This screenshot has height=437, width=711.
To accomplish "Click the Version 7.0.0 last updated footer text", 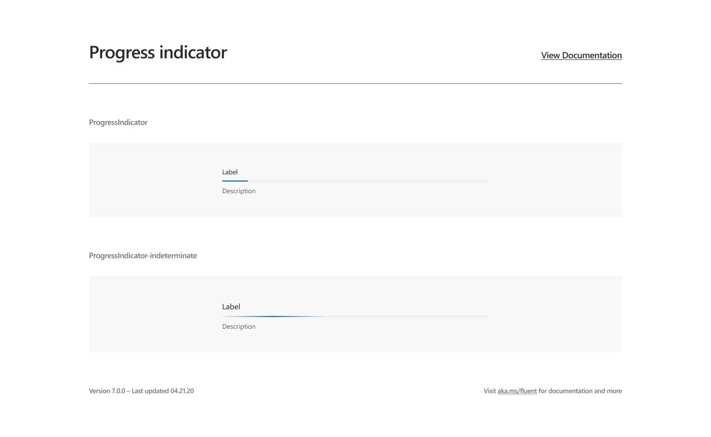I will click(141, 391).
